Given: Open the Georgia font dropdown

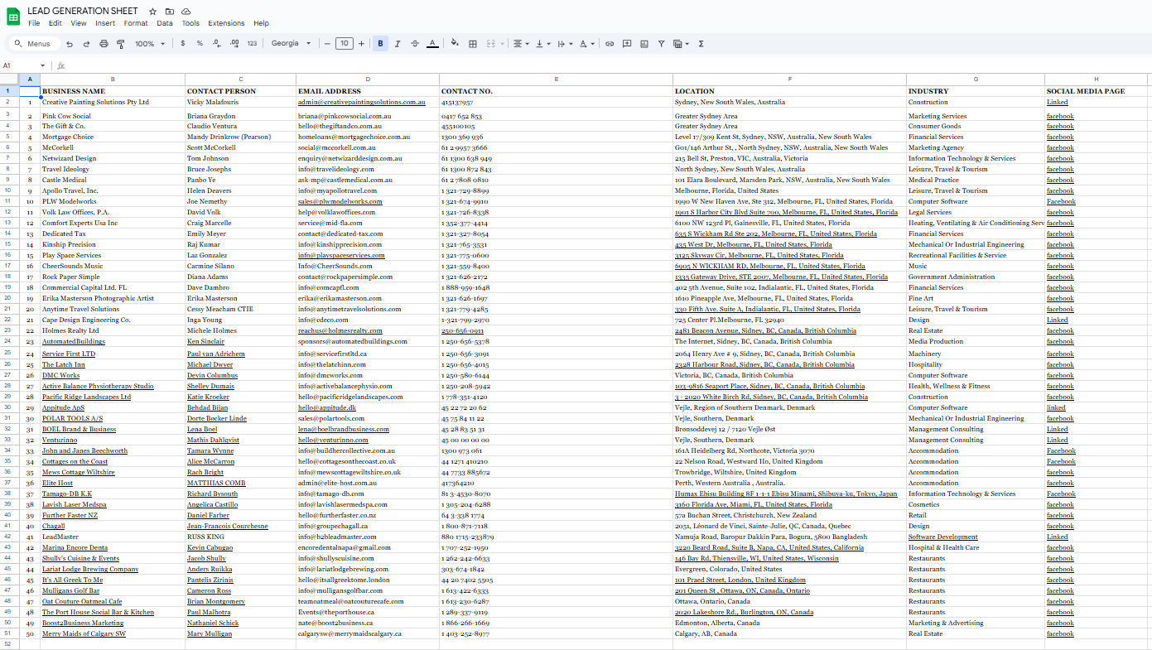Looking at the screenshot, I should [x=292, y=44].
